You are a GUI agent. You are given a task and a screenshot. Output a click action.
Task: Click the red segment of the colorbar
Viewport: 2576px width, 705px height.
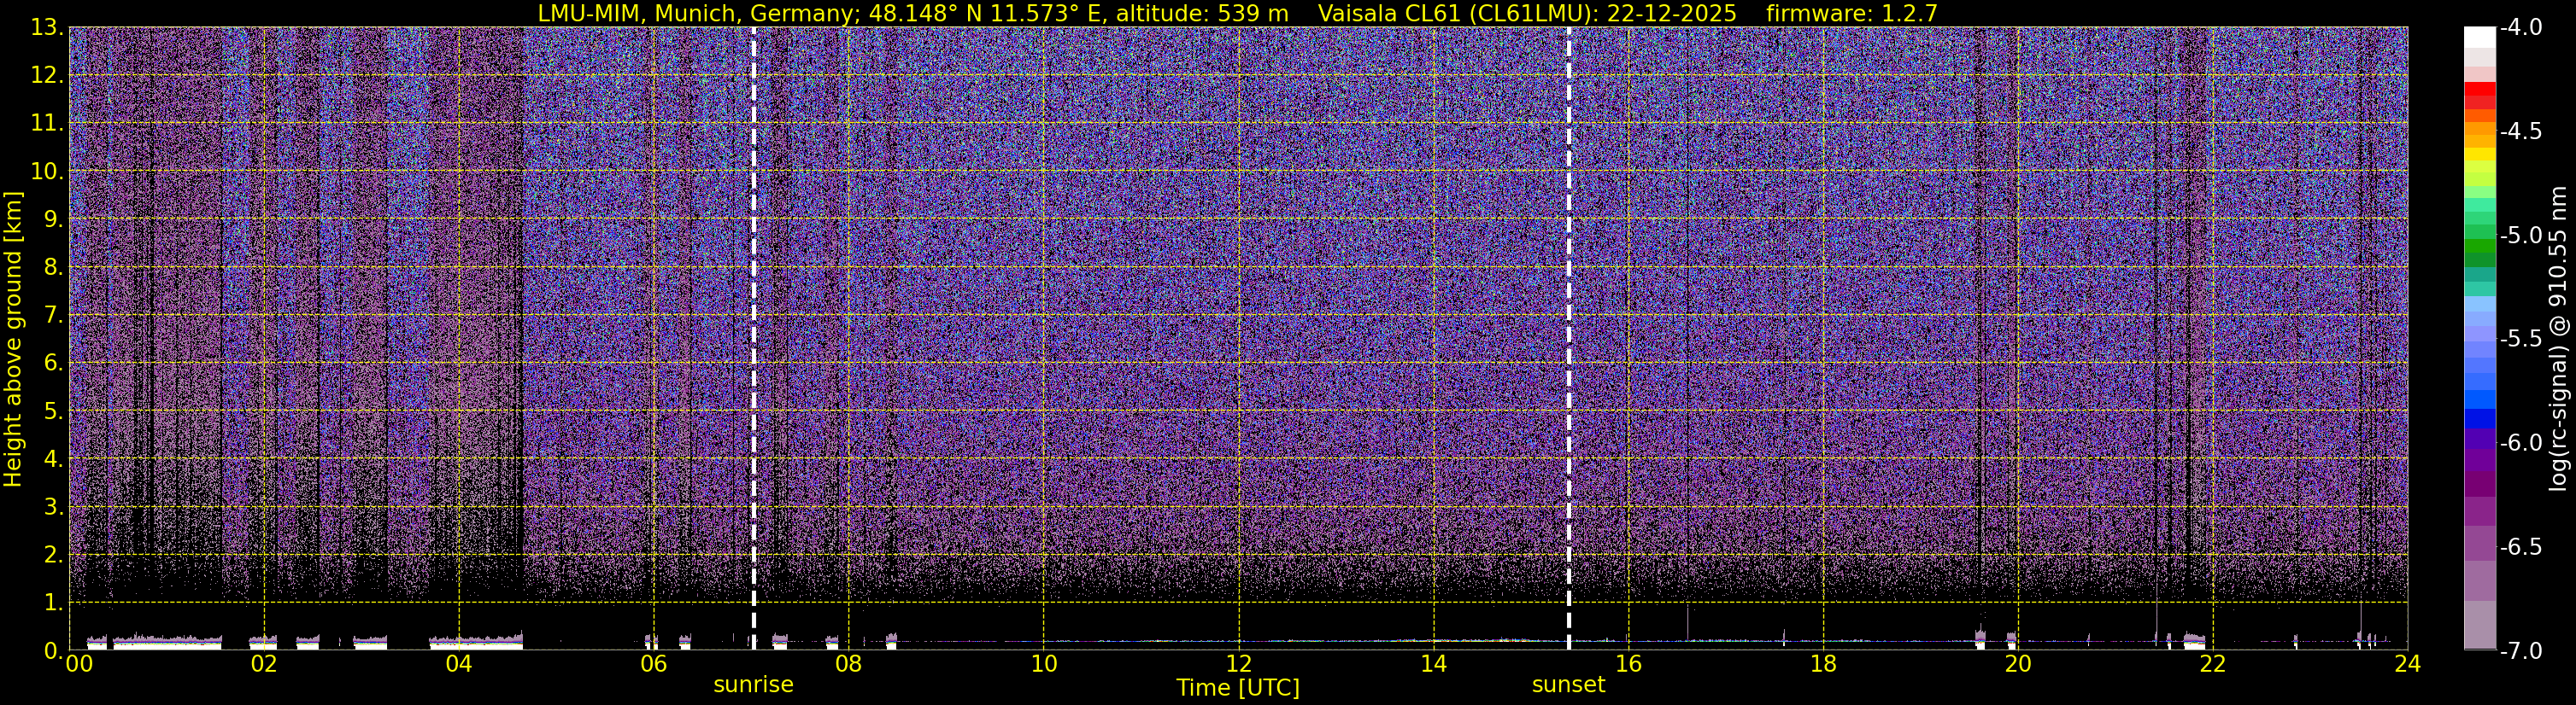click(x=2479, y=95)
